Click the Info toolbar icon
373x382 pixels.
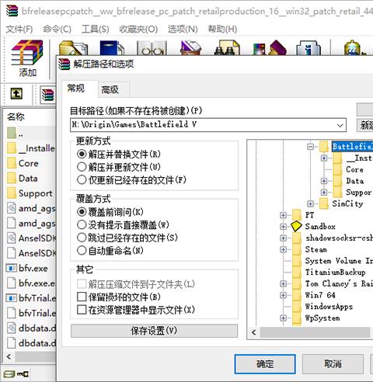click(x=309, y=47)
